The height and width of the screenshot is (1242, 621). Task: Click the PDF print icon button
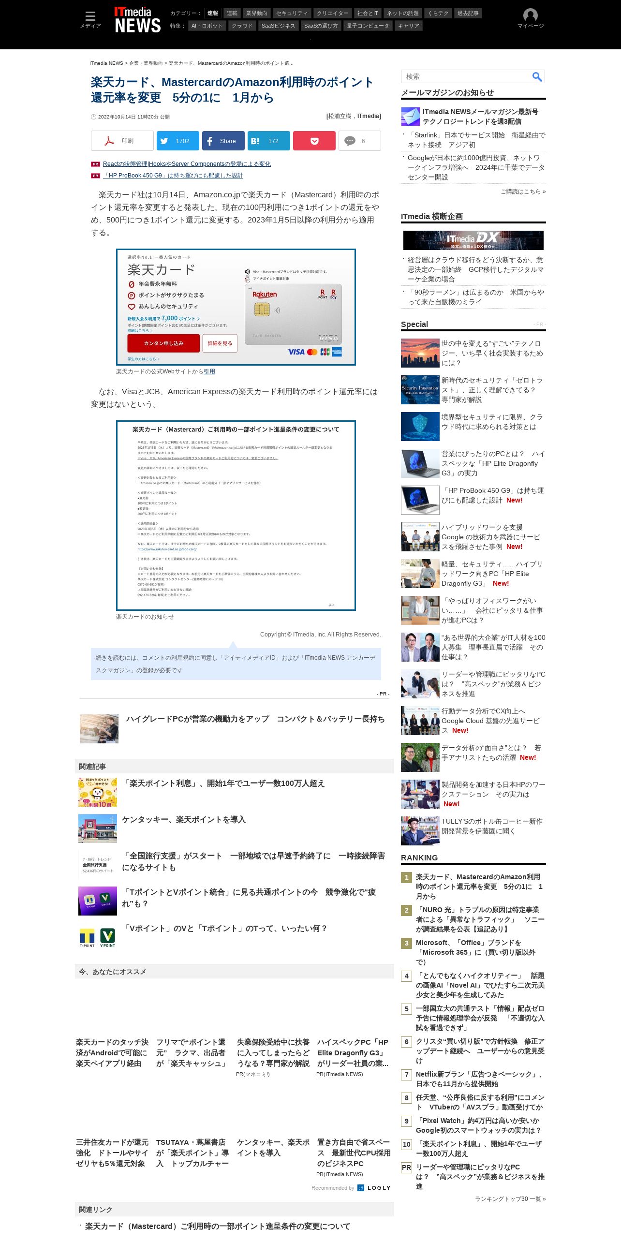pyautogui.click(x=122, y=141)
